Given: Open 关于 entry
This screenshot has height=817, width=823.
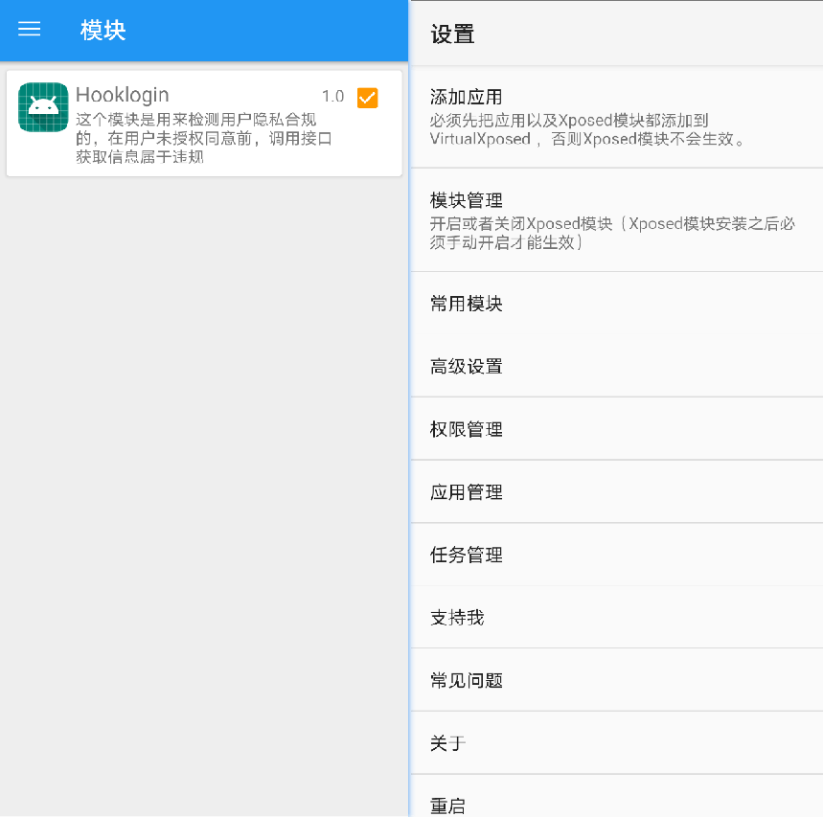Looking at the screenshot, I should (x=617, y=742).
